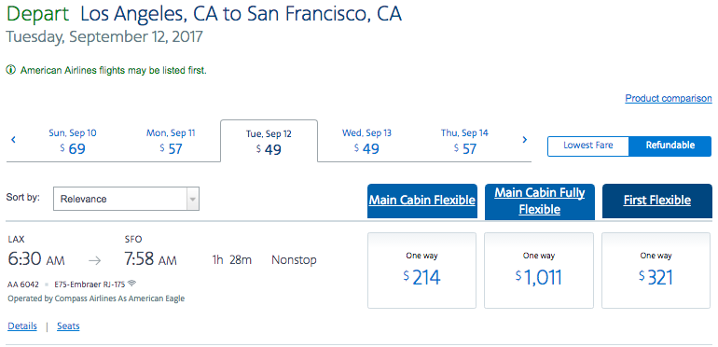Open the Seats link
The width and height of the screenshot is (718, 347).
68,326
